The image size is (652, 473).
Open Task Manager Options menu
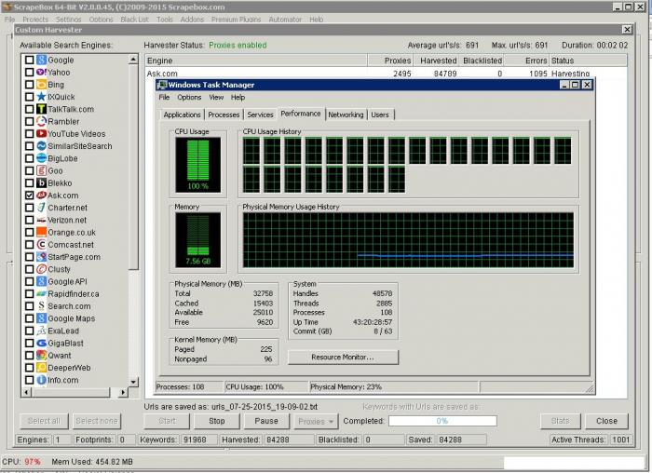pos(189,97)
